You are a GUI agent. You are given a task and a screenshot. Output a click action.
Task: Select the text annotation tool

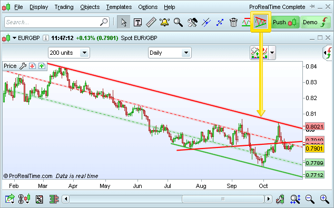pyautogui.click(x=137, y=22)
